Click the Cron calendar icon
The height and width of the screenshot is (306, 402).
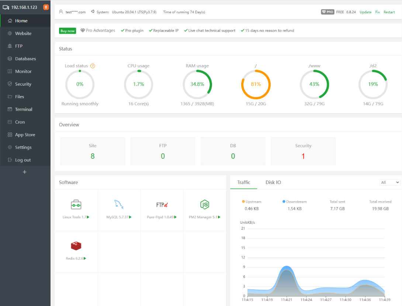10,122
